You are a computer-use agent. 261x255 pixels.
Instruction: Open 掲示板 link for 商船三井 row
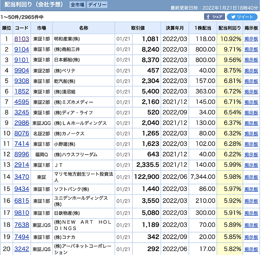251,49
